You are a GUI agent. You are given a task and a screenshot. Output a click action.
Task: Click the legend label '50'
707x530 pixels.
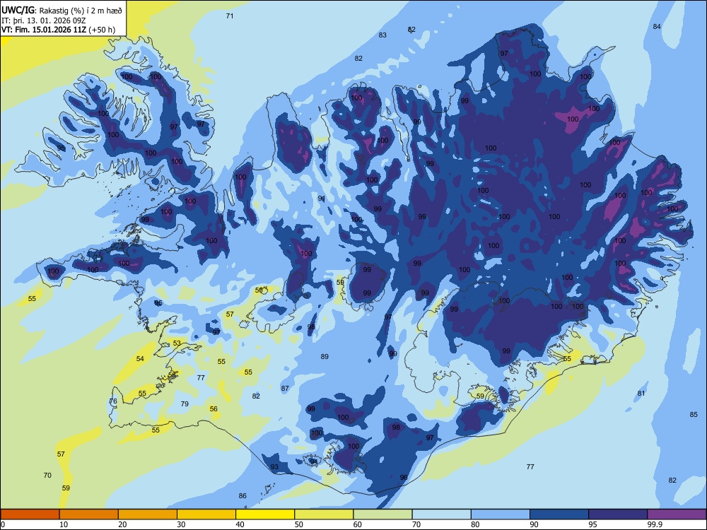pyautogui.click(x=298, y=524)
